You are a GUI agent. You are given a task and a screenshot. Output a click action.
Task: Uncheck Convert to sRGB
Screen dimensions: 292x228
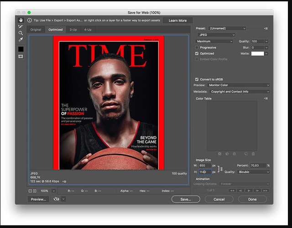(x=197, y=79)
